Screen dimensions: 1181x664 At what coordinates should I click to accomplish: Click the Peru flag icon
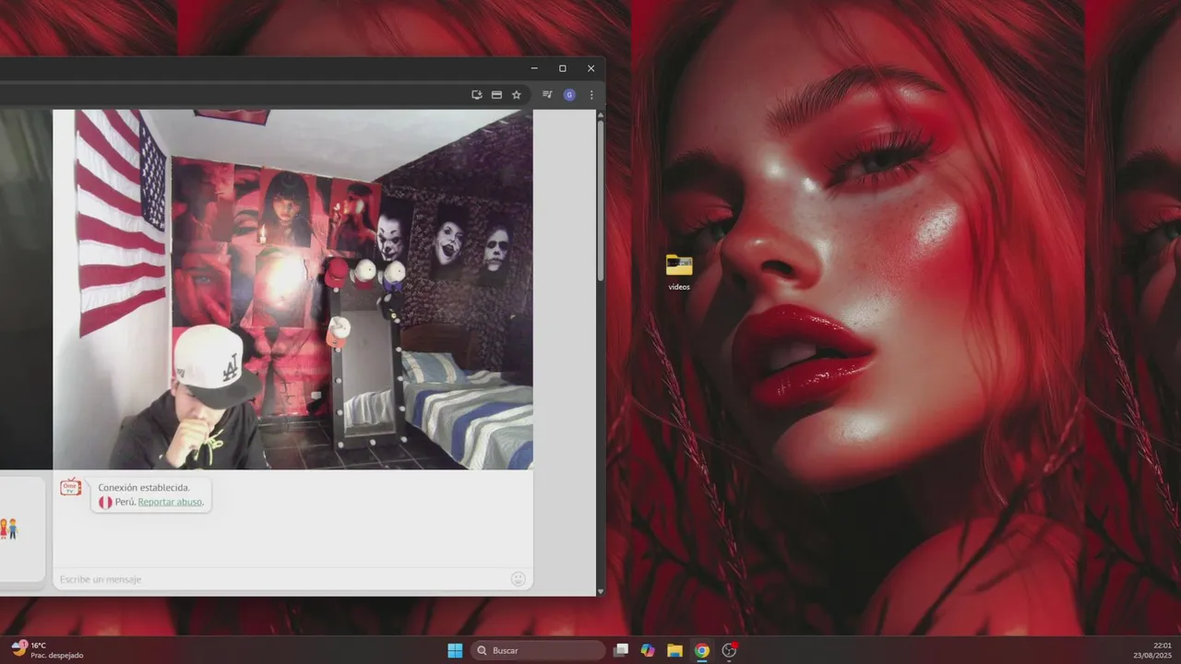click(x=105, y=502)
